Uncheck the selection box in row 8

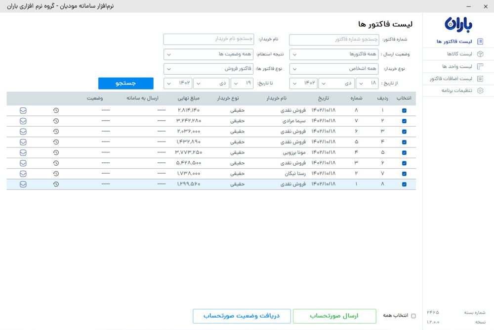[404, 184]
